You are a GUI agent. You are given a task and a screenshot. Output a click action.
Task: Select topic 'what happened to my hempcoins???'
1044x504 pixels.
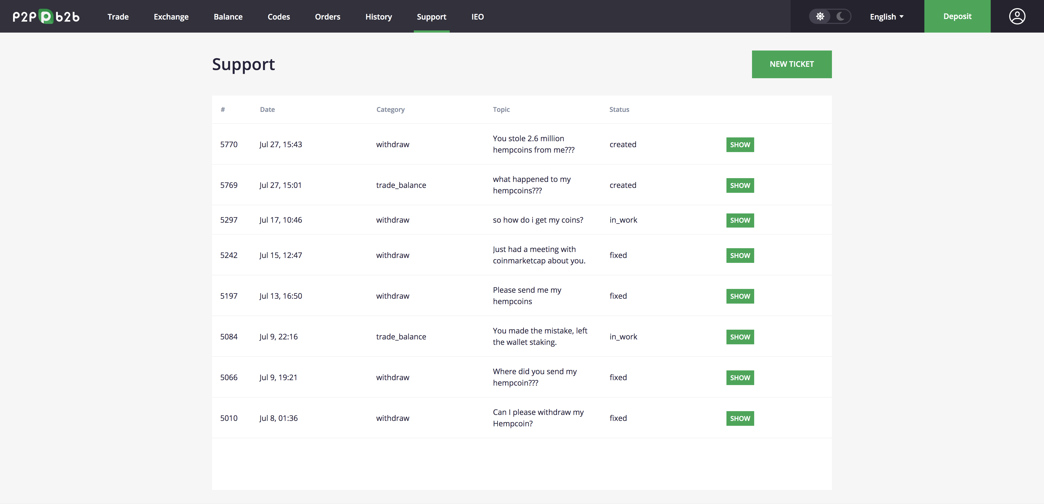tap(531, 185)
